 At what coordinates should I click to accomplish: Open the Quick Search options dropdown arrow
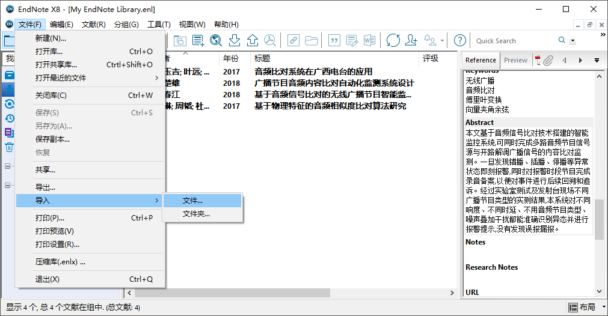coord(573,41)
